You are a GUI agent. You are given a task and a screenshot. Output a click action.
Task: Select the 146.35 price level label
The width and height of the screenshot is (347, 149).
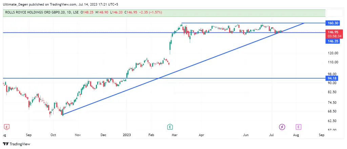coord(332,41)
